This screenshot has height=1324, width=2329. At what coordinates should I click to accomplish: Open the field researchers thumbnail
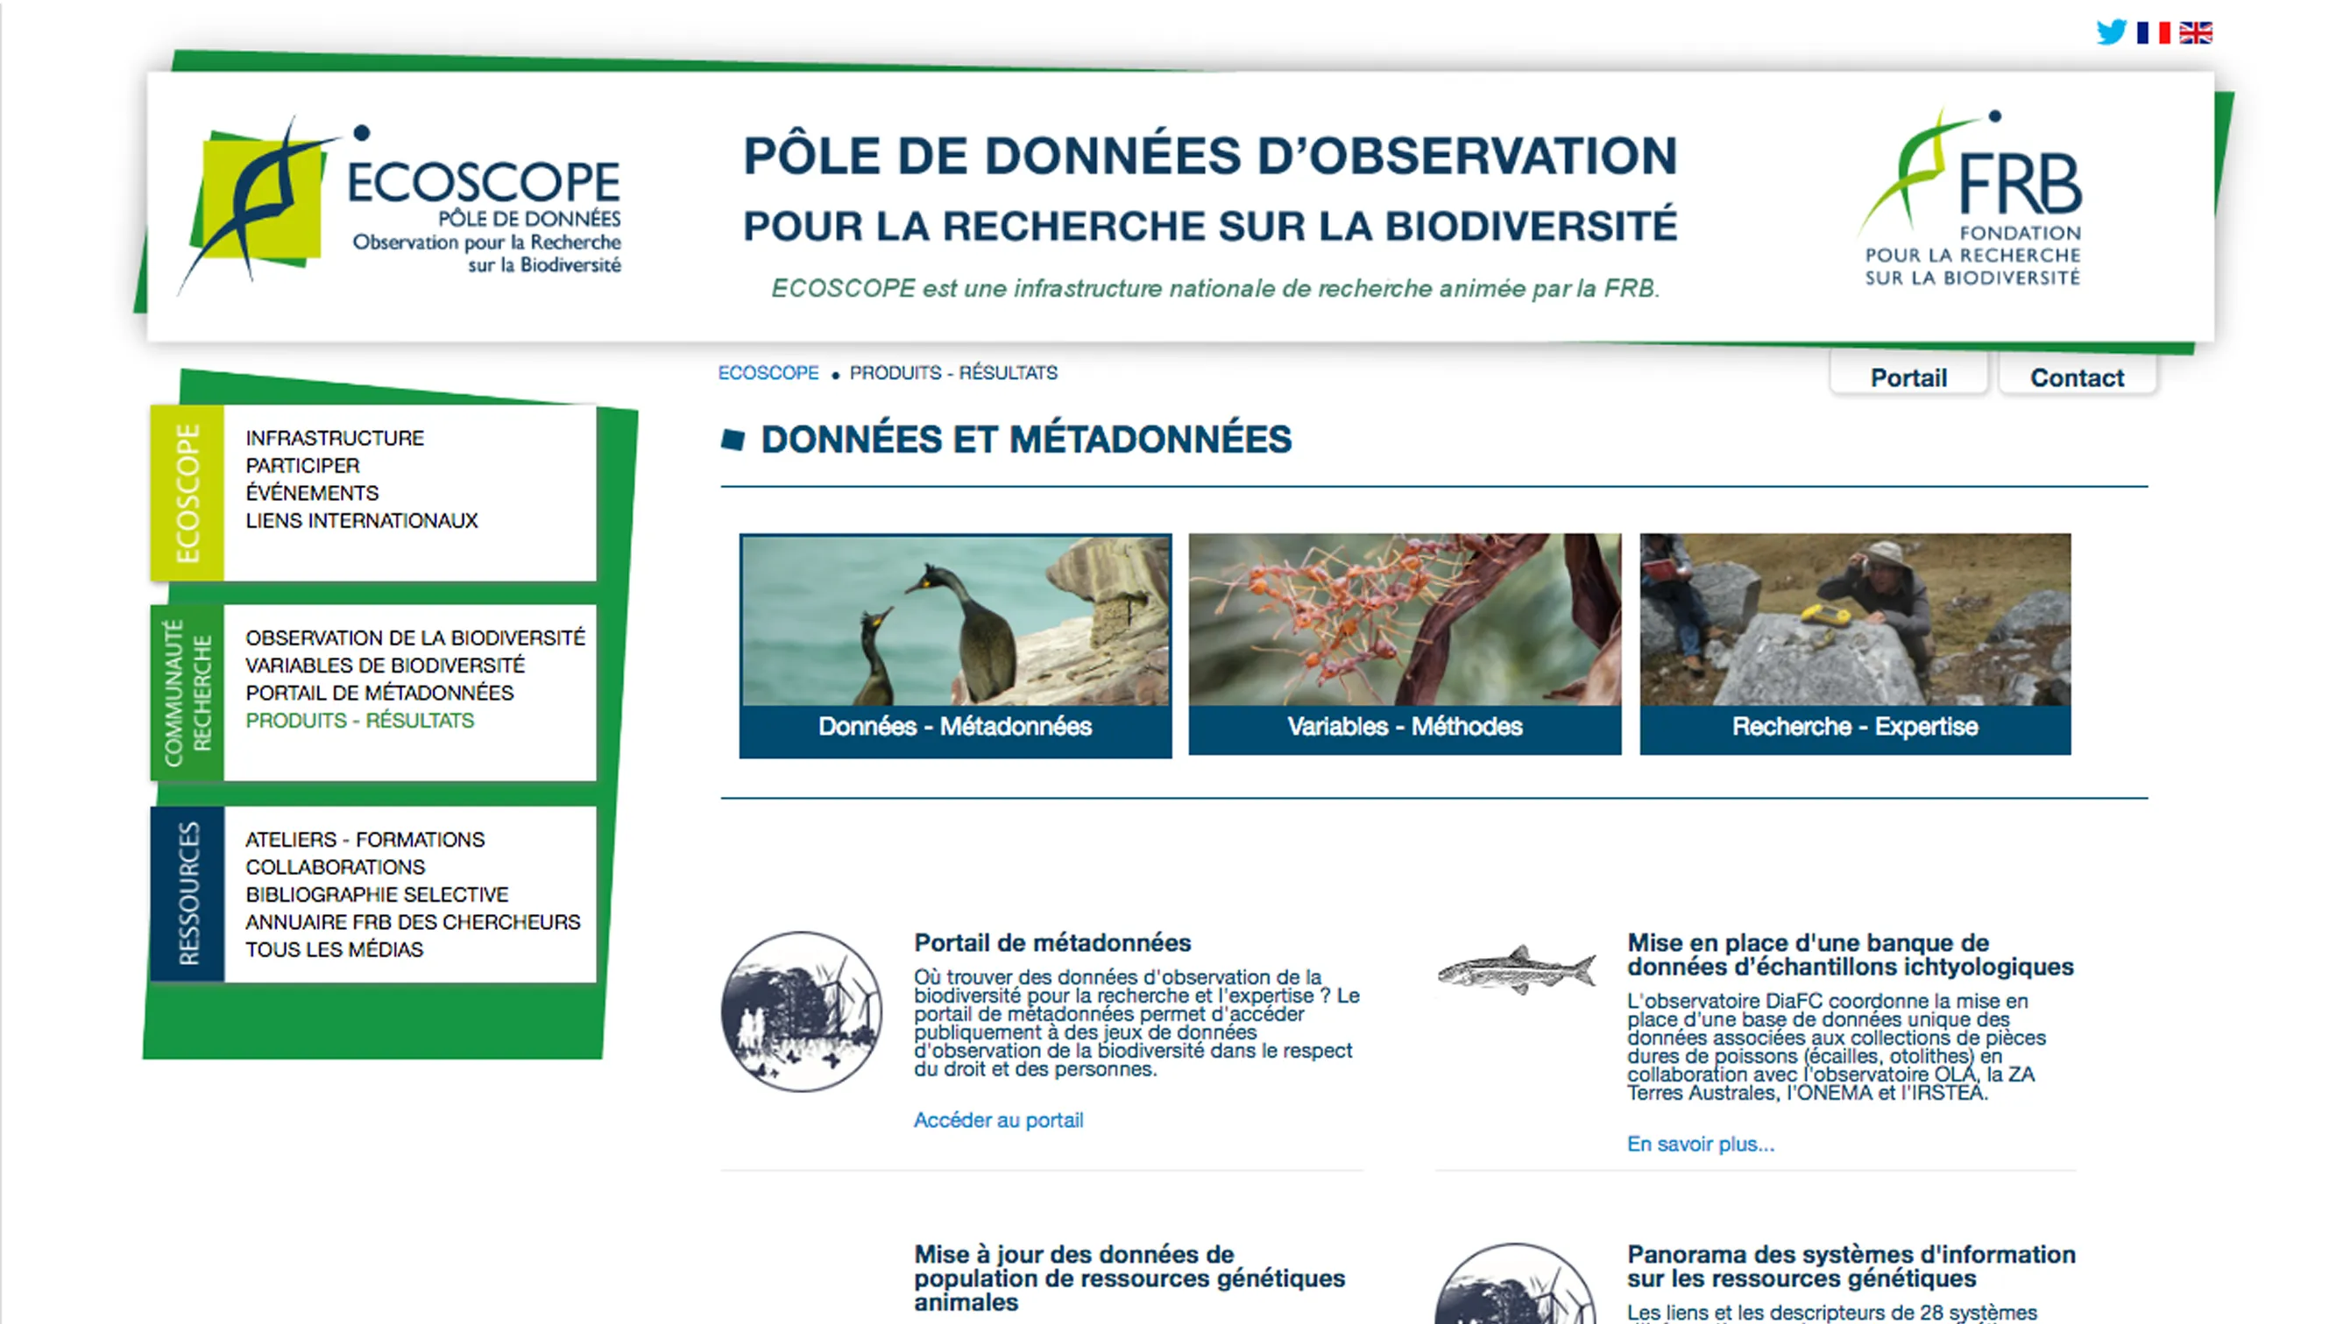pos(1855,619)
